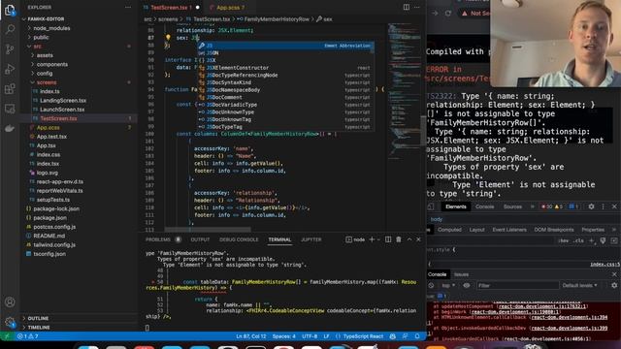Viewport: 621px width, 349px height.
Task: Click the lightbulb quick fix on line 87
Action: click(168, 38)
